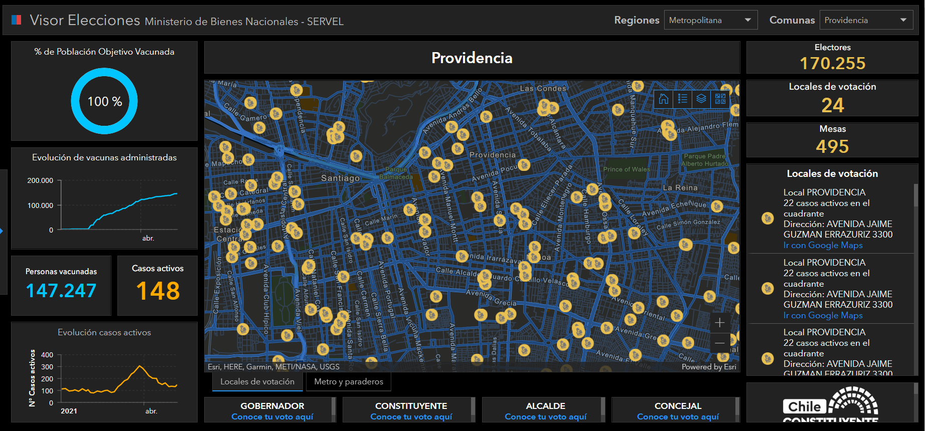Click GOBERNADOR Conoce tu voto aquí link

tap(272, 416)
